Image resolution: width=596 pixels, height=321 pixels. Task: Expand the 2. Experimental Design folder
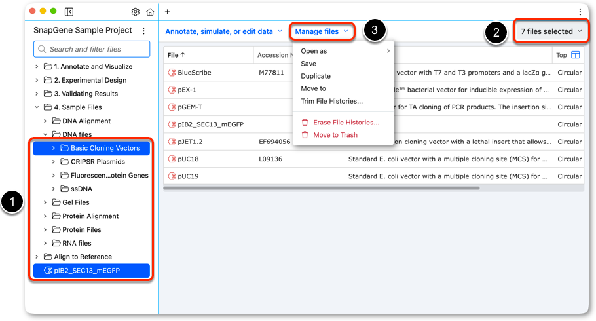tap(37, 80)
